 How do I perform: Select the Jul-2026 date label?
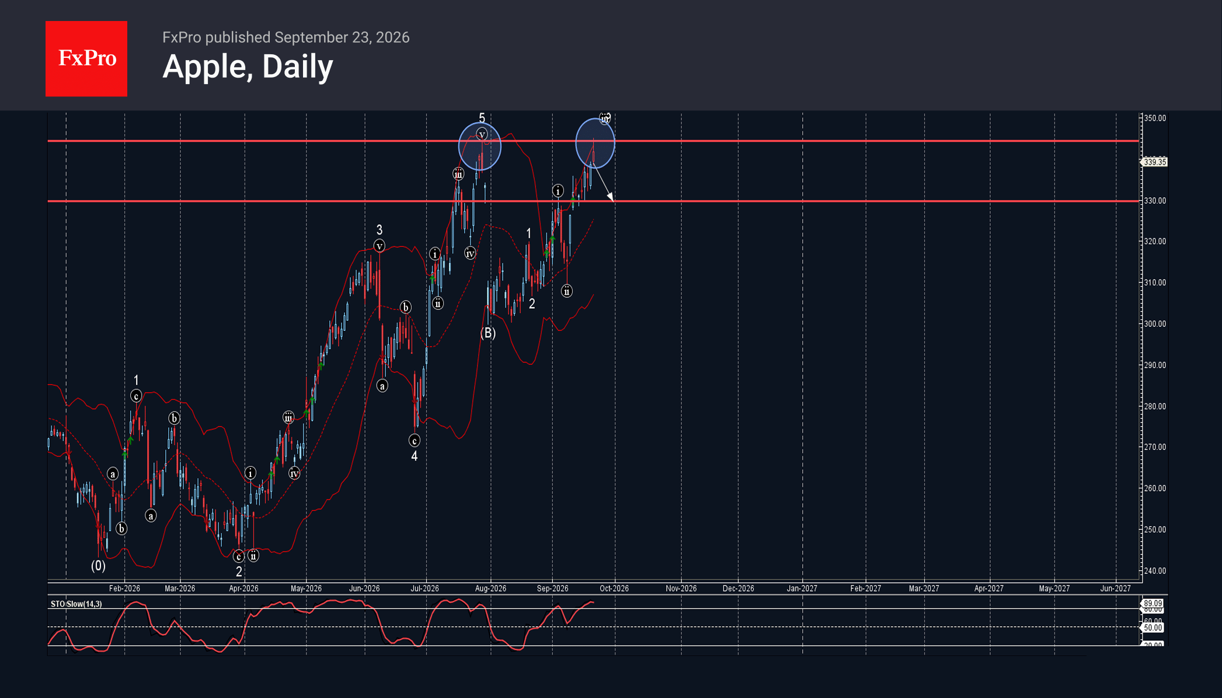[424, 588]
